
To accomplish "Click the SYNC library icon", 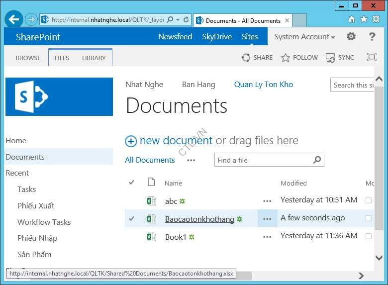I will tap(330, 58).
